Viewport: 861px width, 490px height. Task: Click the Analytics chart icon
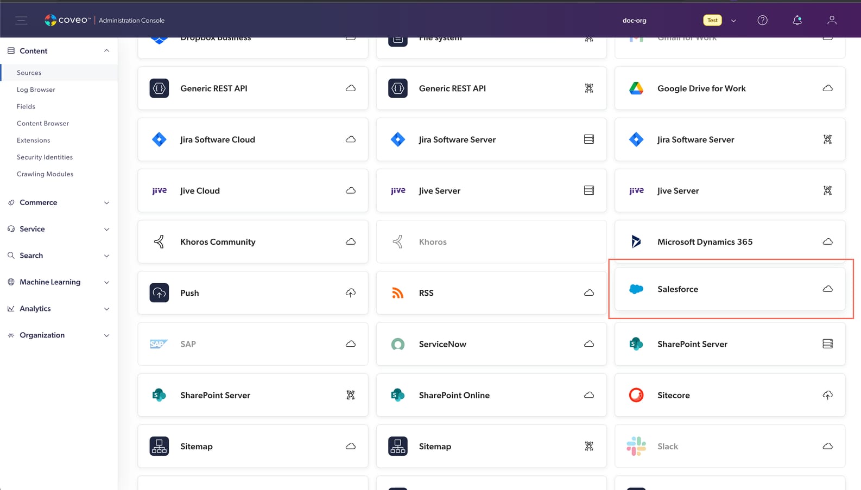coord(11,308)
